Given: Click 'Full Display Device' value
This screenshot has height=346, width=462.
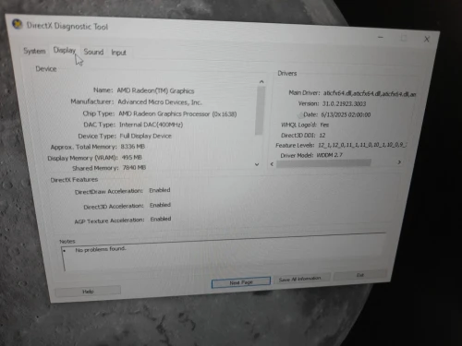Looking at the screenshot, I should tap(146, 136).
